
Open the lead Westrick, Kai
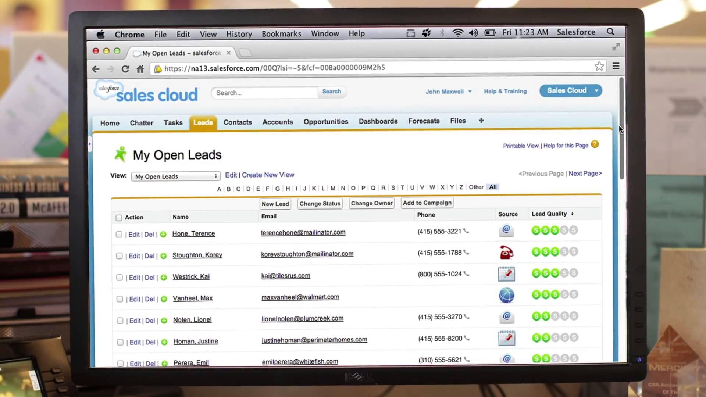pos(191,276)
